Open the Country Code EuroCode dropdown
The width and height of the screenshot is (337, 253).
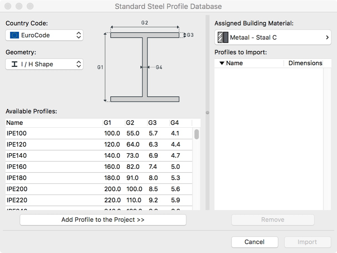tap(44, 35)
